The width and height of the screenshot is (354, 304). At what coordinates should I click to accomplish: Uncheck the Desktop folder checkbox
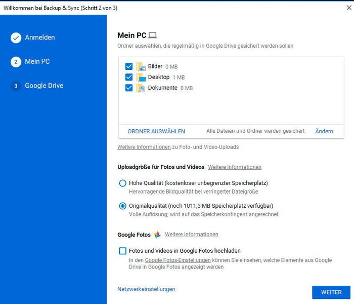[x=129, y=77]
